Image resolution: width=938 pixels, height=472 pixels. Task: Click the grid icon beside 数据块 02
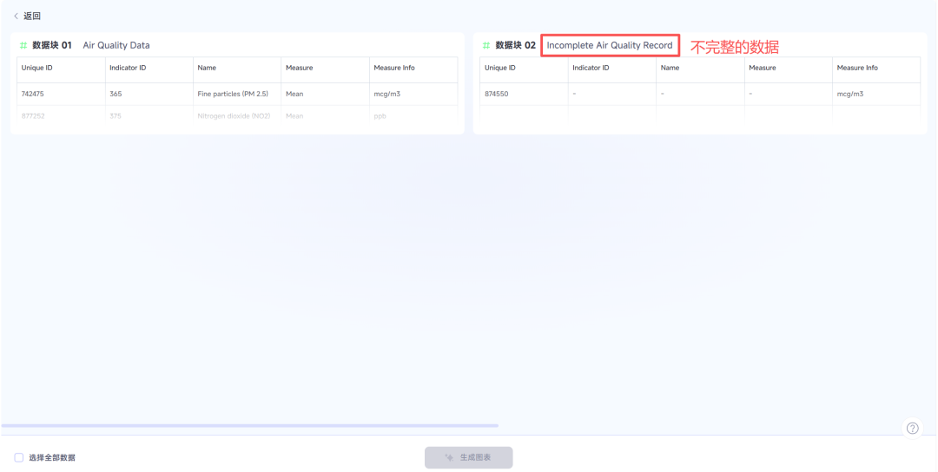[x=486, y=45]
